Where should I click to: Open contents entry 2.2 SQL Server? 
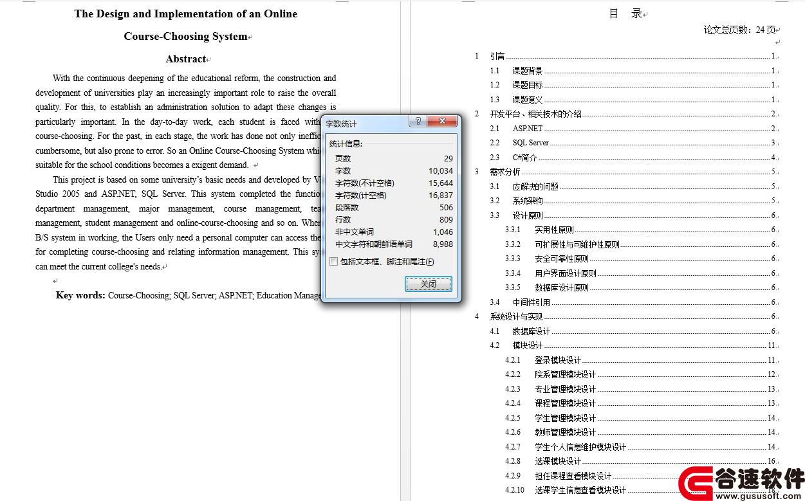coord(633,143)
